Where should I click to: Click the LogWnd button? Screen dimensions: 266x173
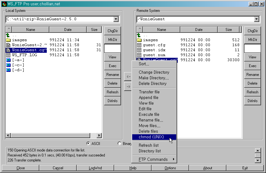click(x=95, y=168)
